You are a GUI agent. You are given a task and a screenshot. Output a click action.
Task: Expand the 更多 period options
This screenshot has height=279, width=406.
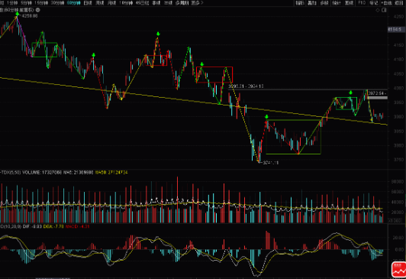(197, 3)
